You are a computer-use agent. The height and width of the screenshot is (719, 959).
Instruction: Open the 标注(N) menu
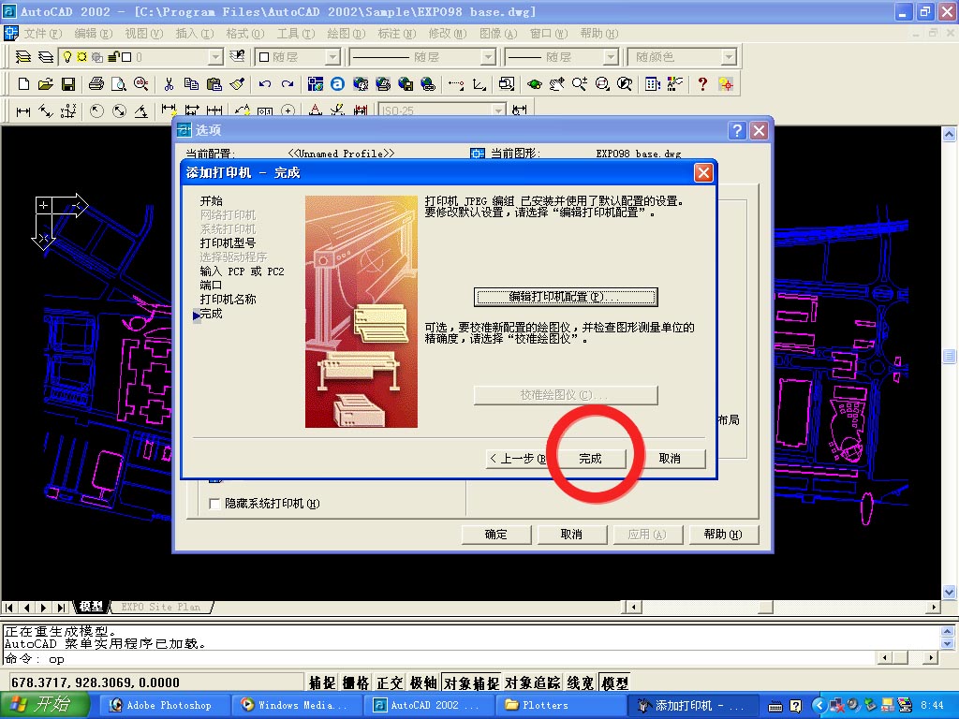396,33
